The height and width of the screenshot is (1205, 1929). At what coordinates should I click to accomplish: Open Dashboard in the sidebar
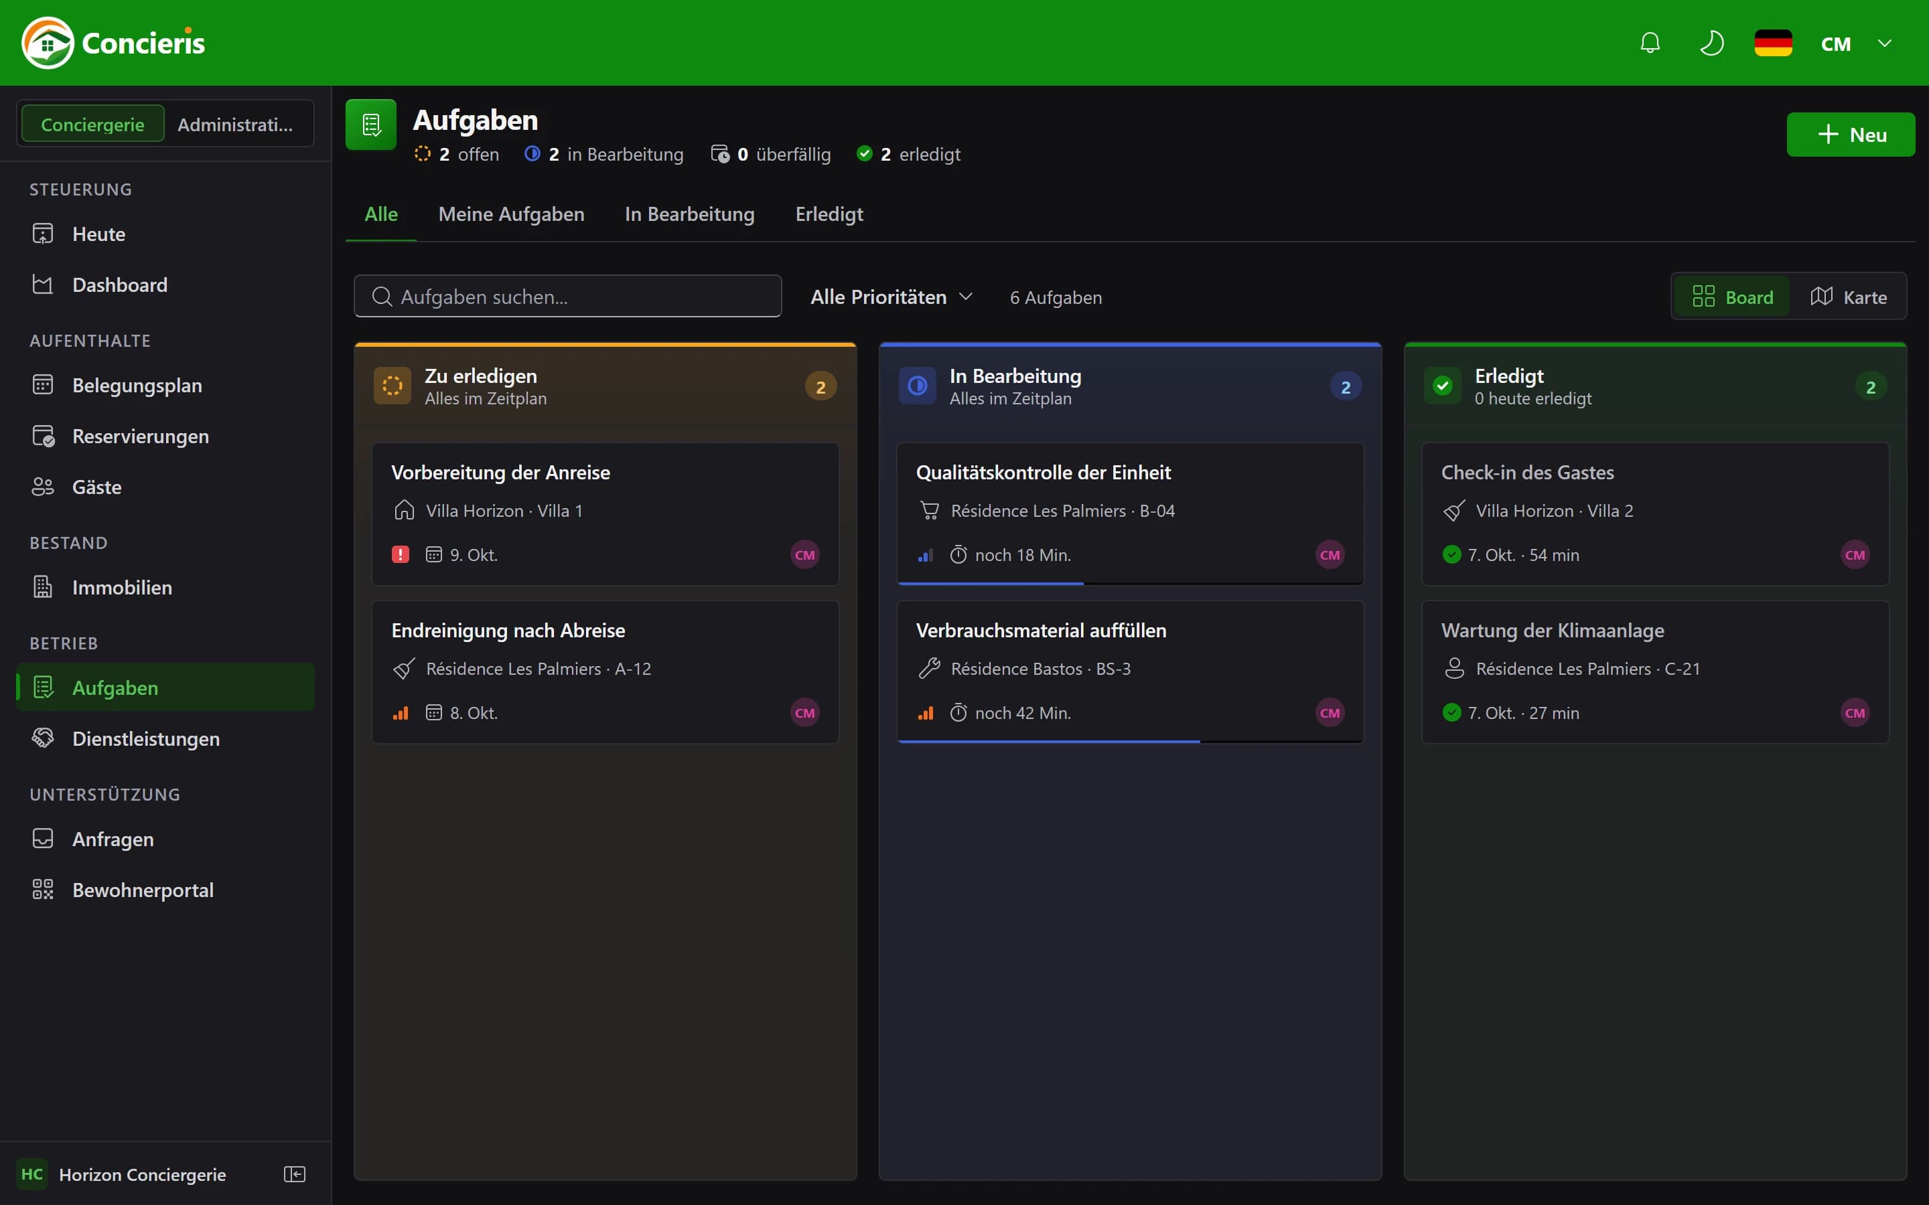[x=166, y=285]
